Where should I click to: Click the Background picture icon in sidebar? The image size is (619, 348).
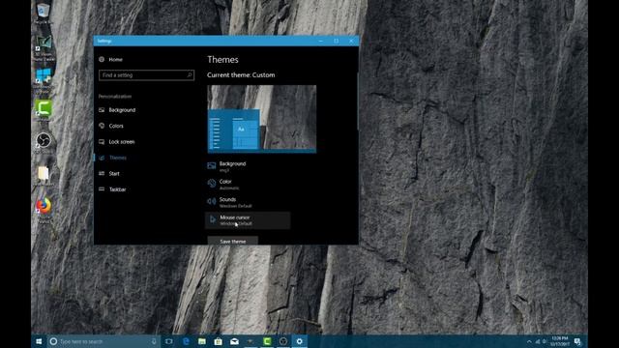(x=102, y=110)
